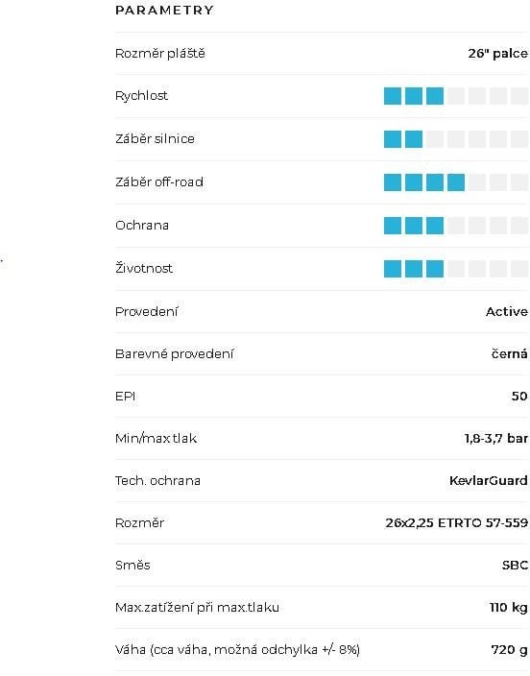Click the EPI value 50
530x676 pixels.
click(519, 396)
